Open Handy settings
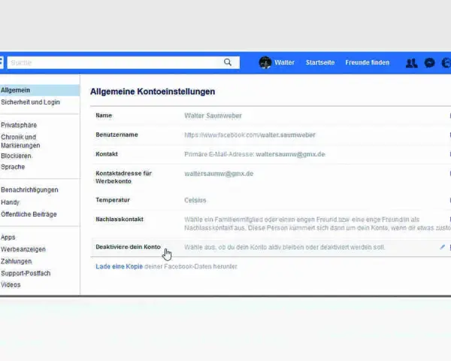The width and height of the screenshot is (451, 361). tap(10, 202)
